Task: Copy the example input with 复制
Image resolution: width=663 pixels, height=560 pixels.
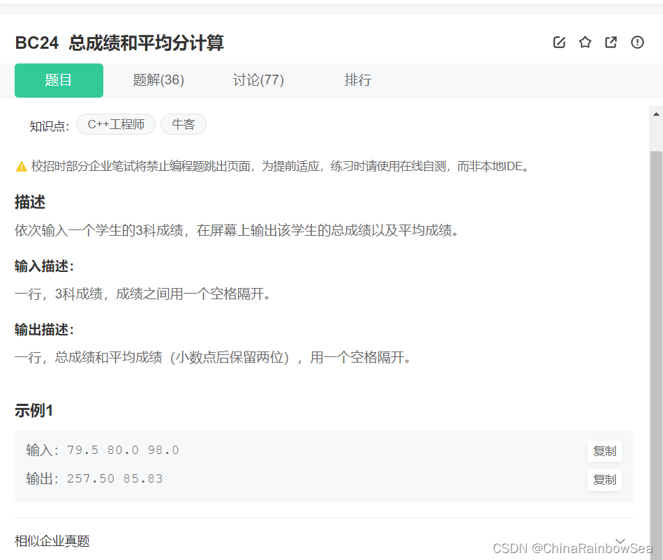Action: (x=604, y=451)
